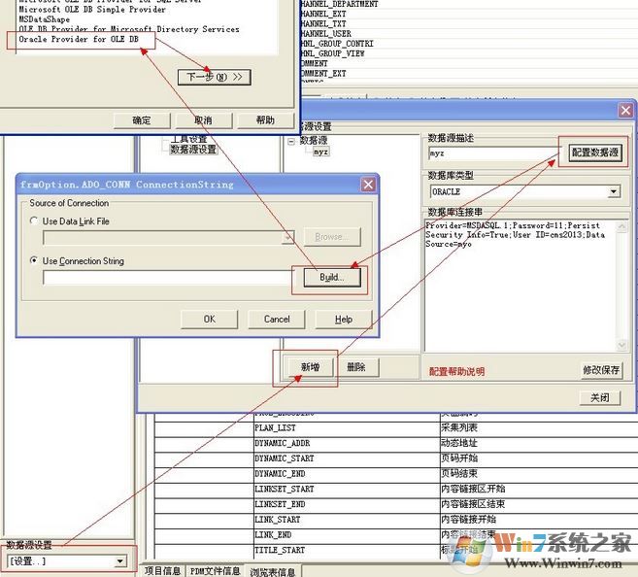The width and height of the screenshot is (638, 577).
Task: Select the PLAN_LIST table cell
Action: [346, 428]
